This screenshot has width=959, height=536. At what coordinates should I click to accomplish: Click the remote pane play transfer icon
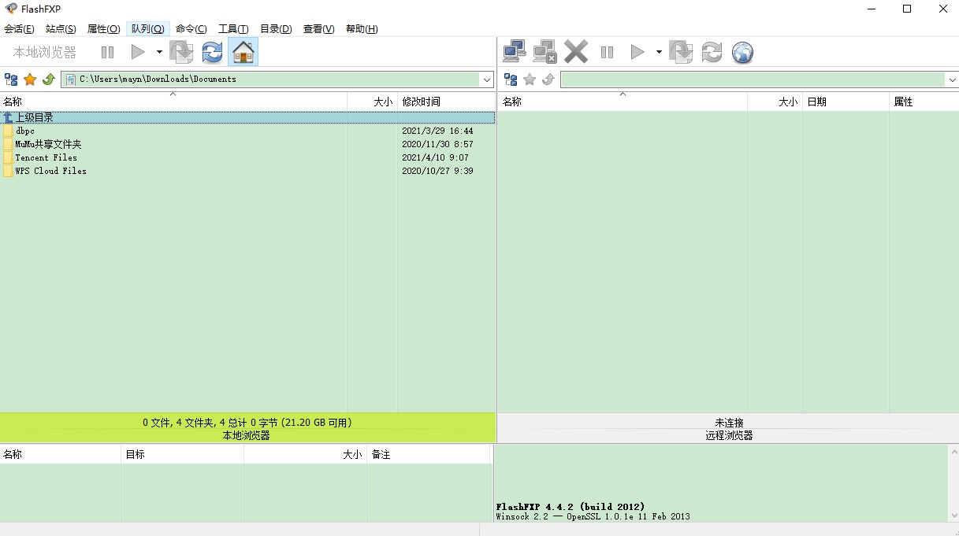[x=637, y=53]
